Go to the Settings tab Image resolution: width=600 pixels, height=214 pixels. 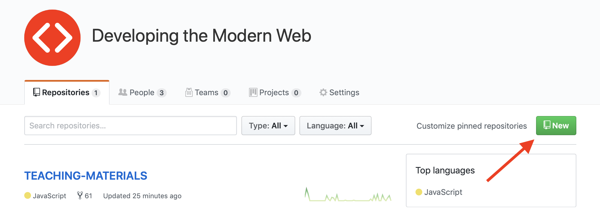click(x=339, y=93)
